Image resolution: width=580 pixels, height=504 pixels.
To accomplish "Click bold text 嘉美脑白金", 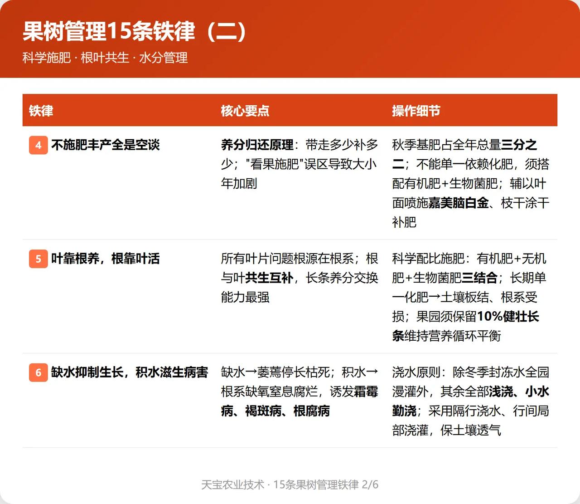I will click(459, 203).
